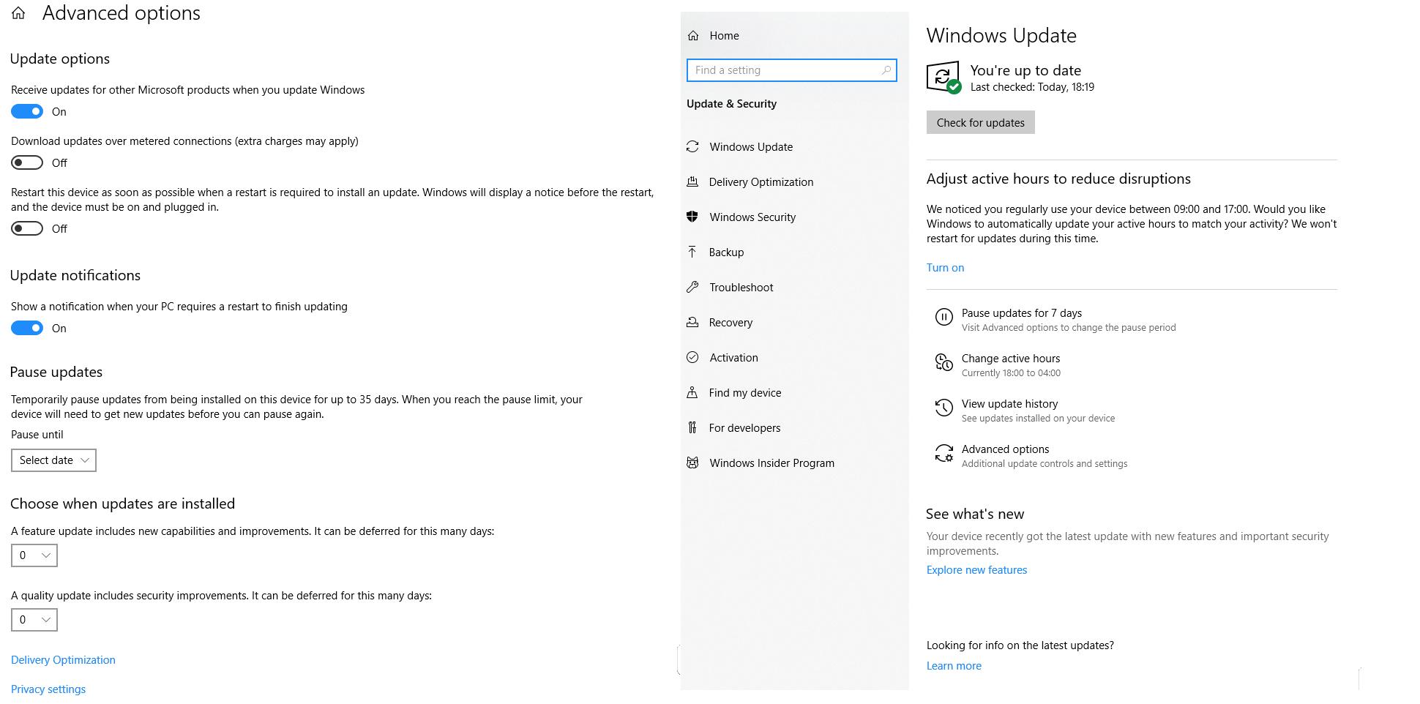Click the For developers tools icon
Viewport: 1420px width, 704px height.
coord(692,427)
